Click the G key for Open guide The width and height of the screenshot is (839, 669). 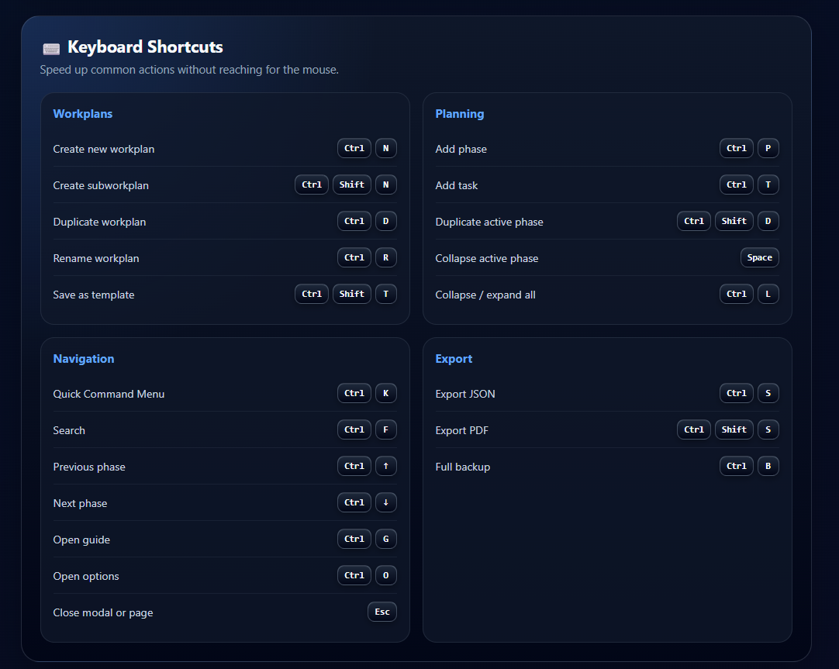click(x=386, y=539)
